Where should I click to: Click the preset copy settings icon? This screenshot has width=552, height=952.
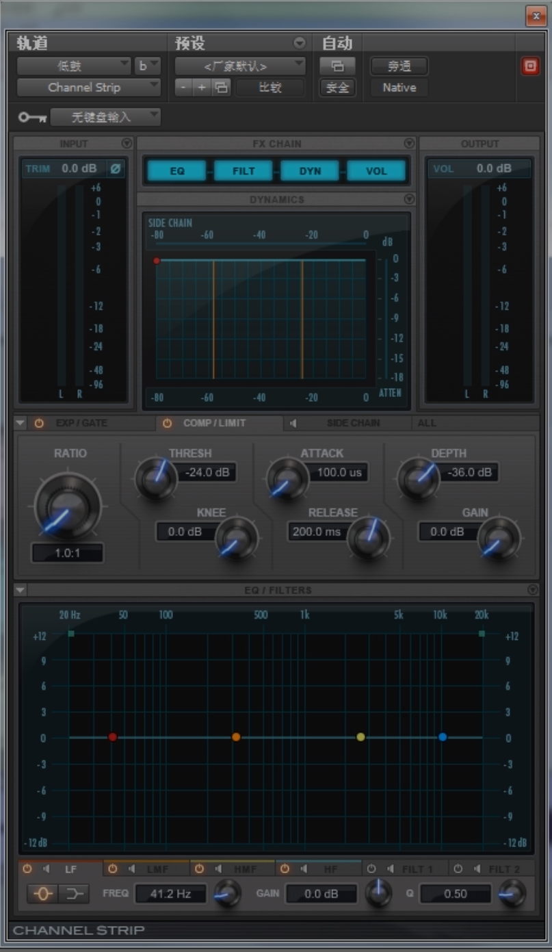point(220,88)
